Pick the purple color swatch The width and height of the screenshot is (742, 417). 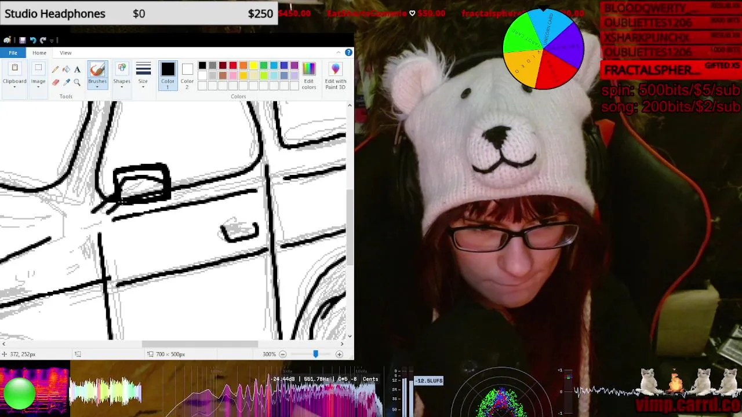pyautogui.click(x=294, y=65)
